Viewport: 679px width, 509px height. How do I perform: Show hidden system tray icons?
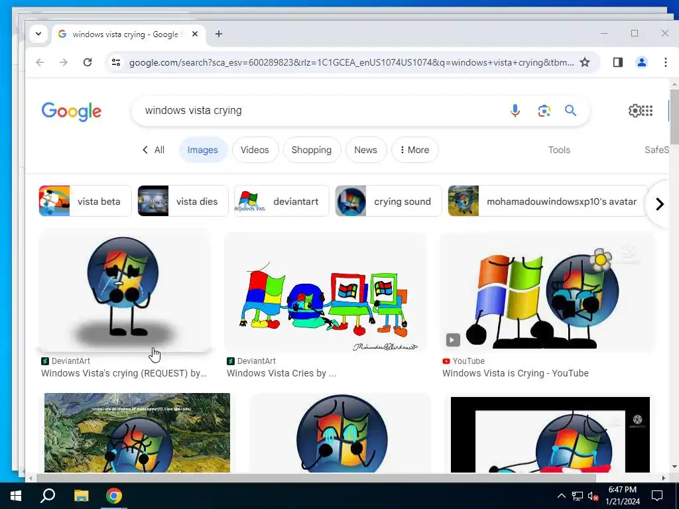point(561,496)
